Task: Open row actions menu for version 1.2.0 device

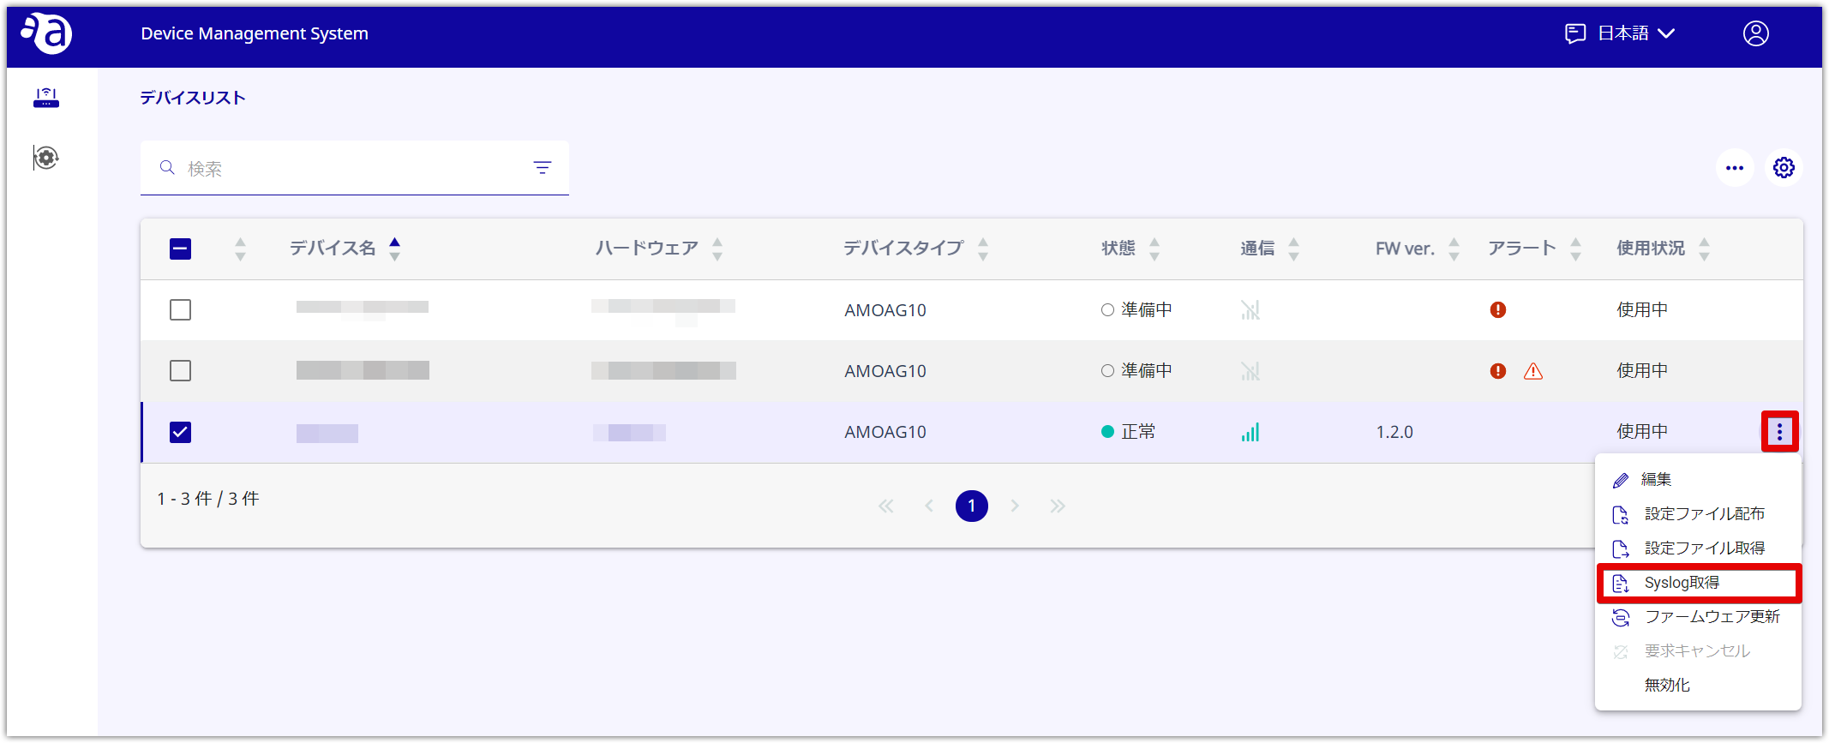Action: [x=1779, y=432]
